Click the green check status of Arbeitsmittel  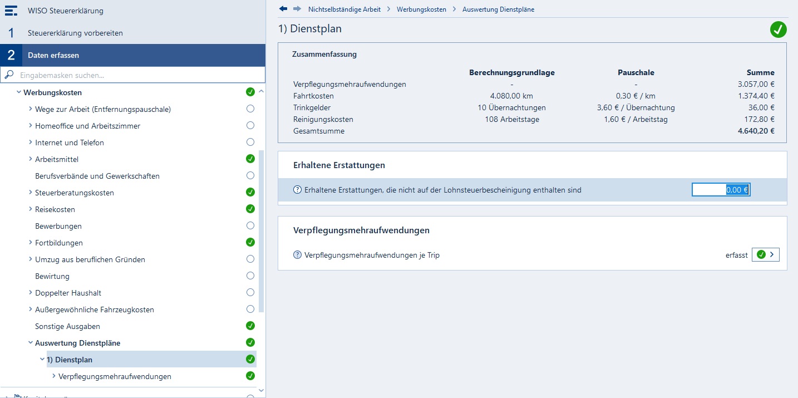click(250, 159)
